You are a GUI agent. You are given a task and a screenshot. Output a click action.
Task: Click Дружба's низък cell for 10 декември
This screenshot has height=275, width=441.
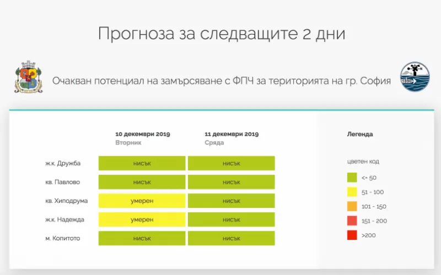[x=142, y=163]
